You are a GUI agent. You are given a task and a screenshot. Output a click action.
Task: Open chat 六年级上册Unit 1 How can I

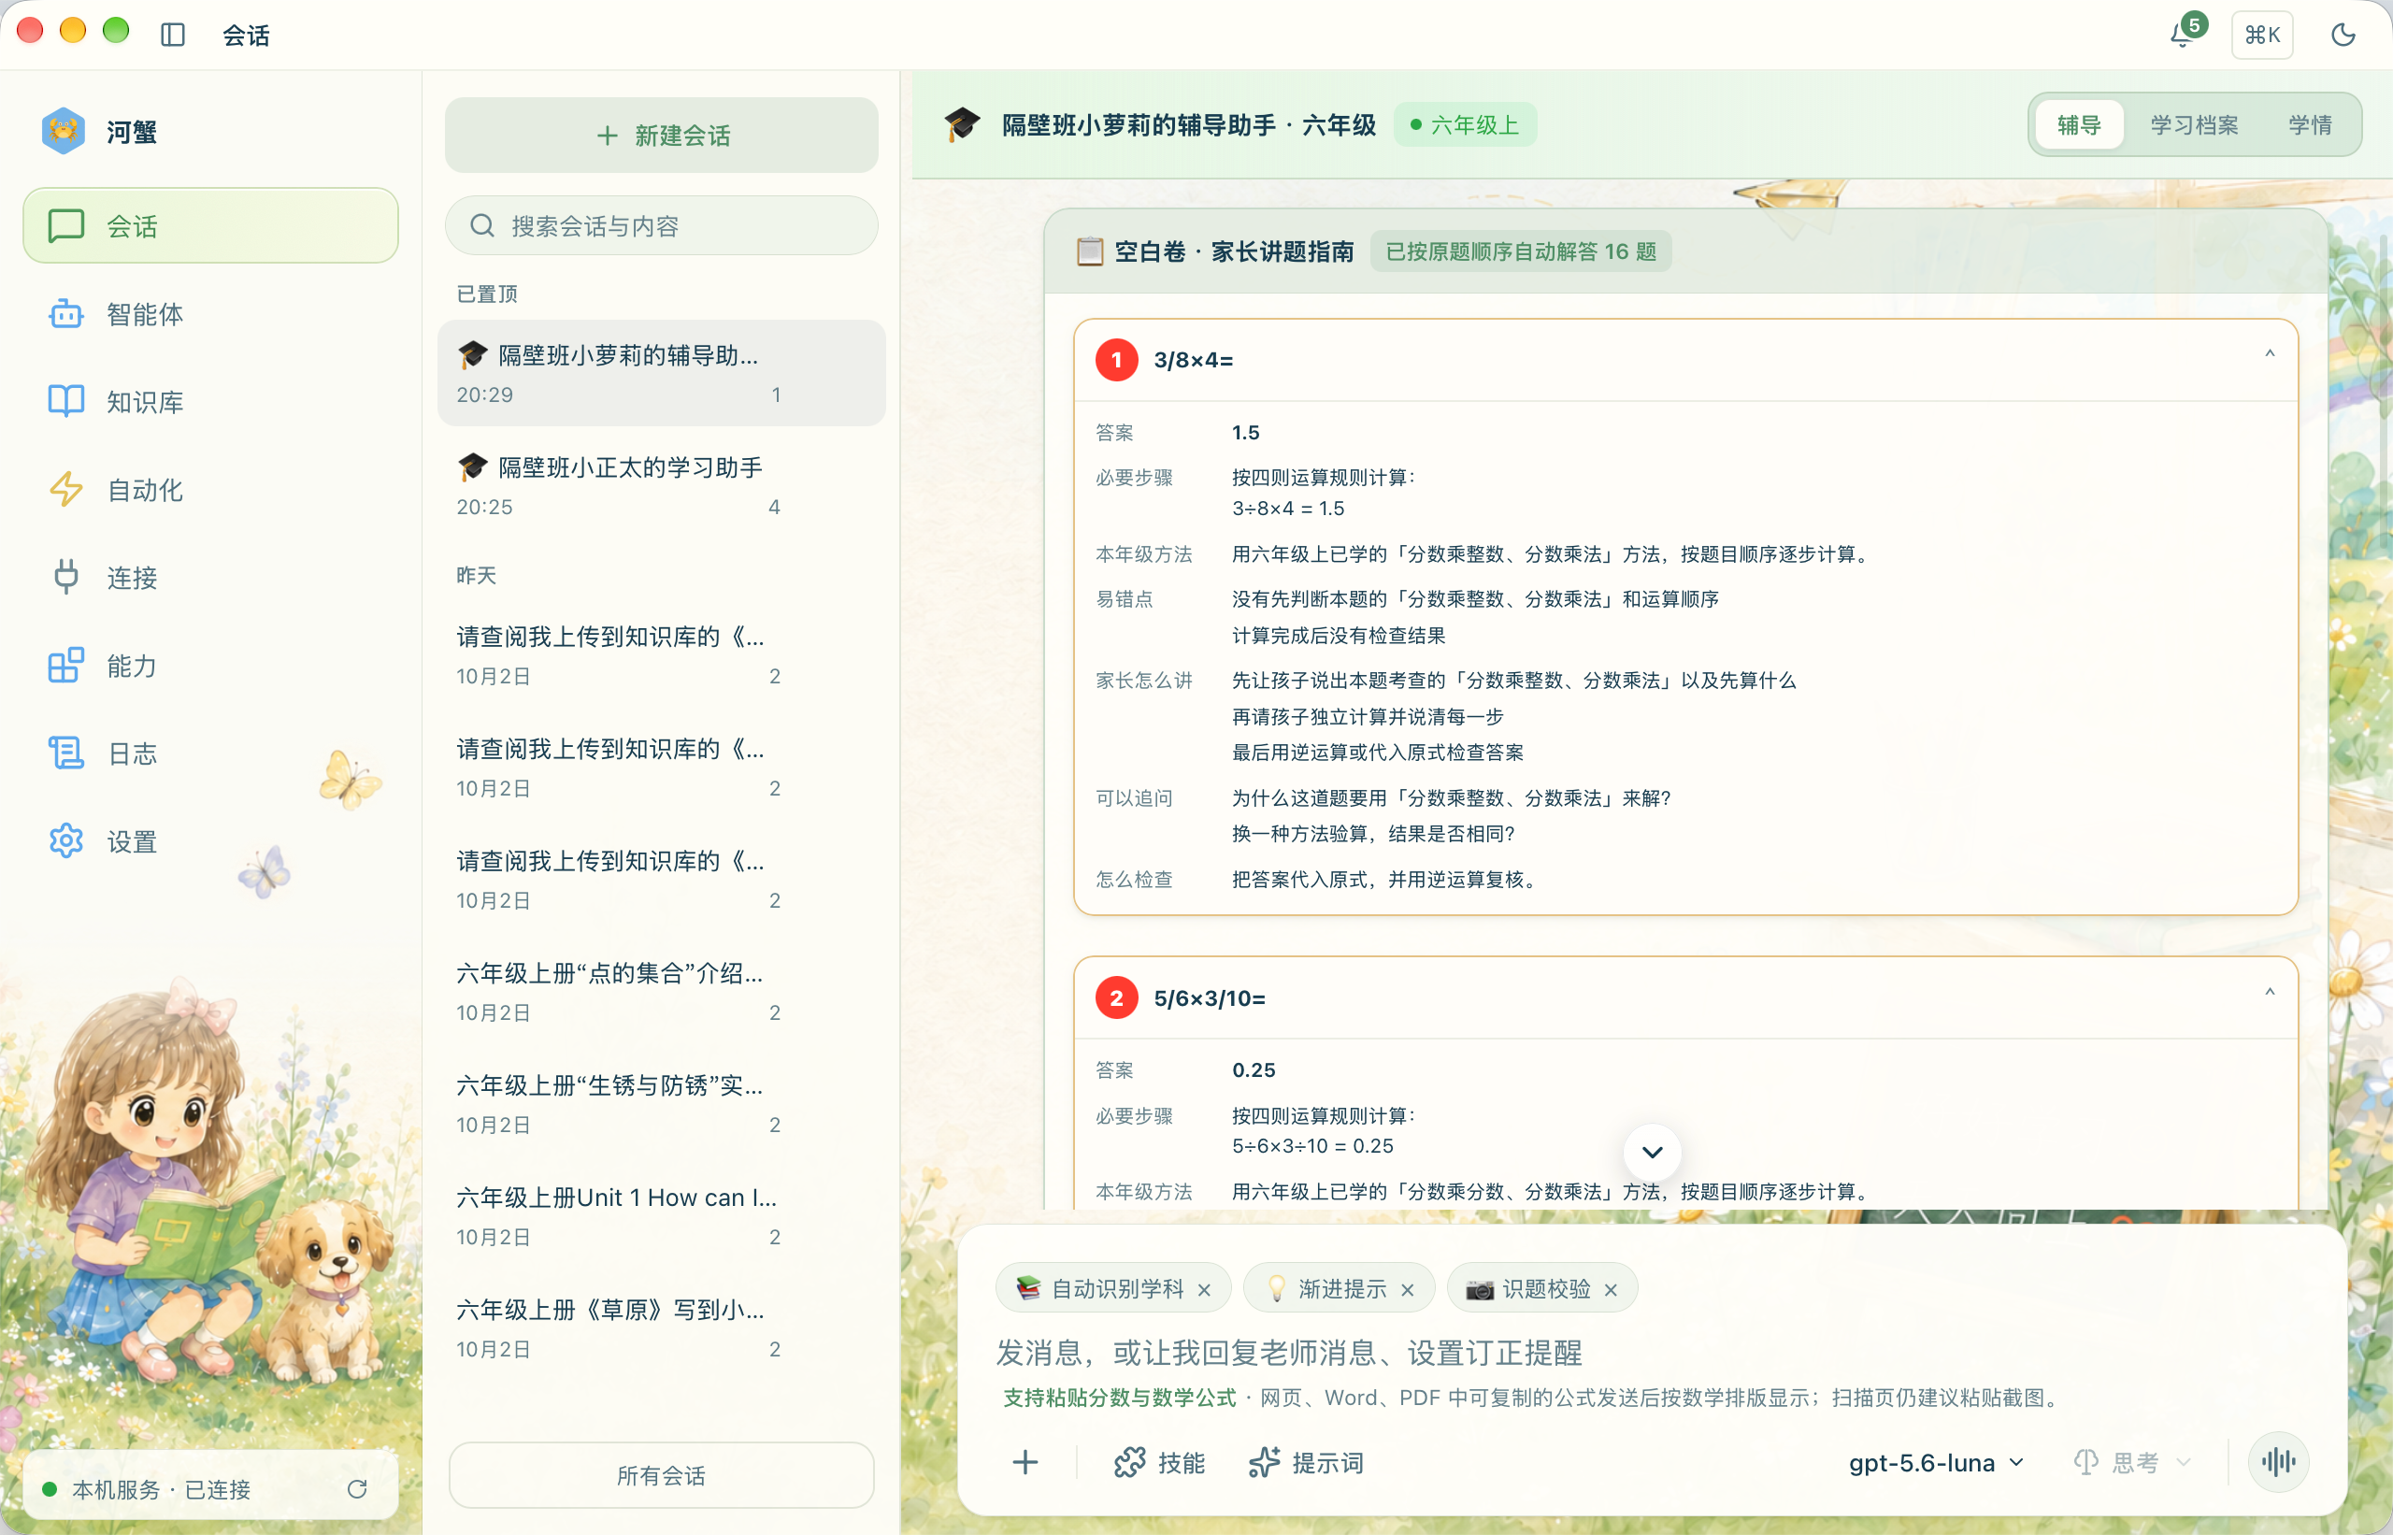click(661, 1216)
